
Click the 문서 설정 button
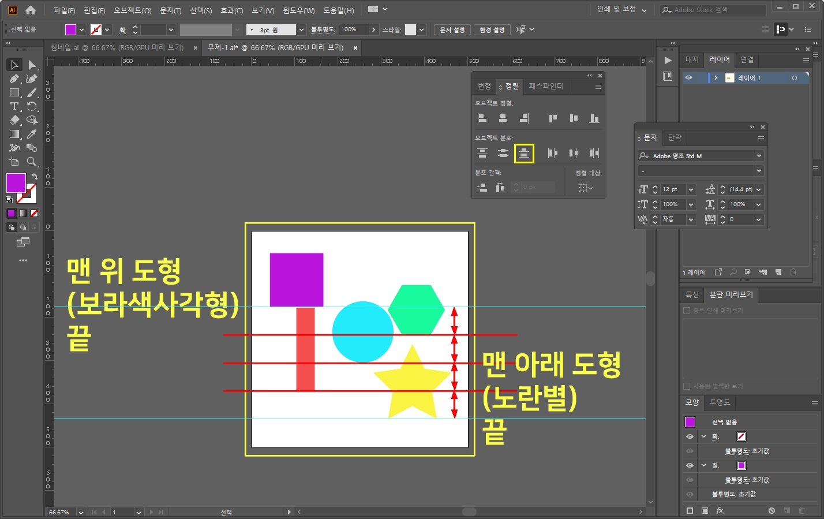(x=452, y=30)
